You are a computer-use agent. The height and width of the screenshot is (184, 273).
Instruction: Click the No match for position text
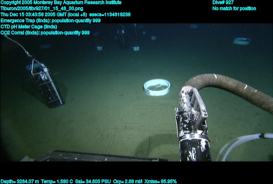(x=234, y=9)
